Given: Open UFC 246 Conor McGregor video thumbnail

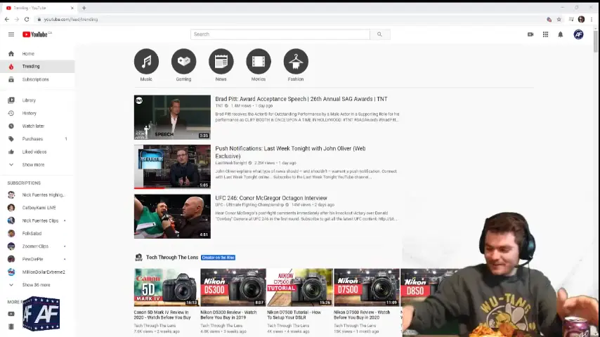Looking at the screenshot, I should click(x=172, y=216).
